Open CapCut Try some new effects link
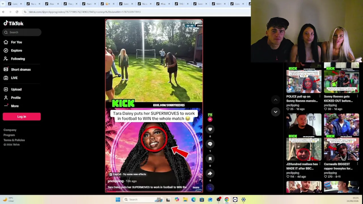 point(128,174)
